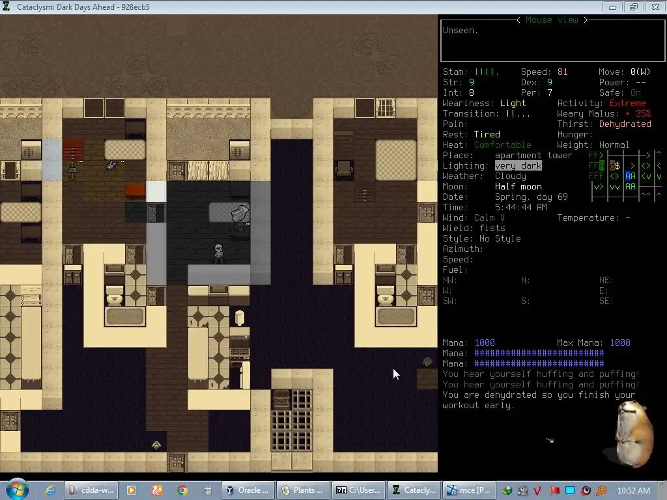
Task: Open Internet Explorer from the taskbar
Action: tap(50, 490)
